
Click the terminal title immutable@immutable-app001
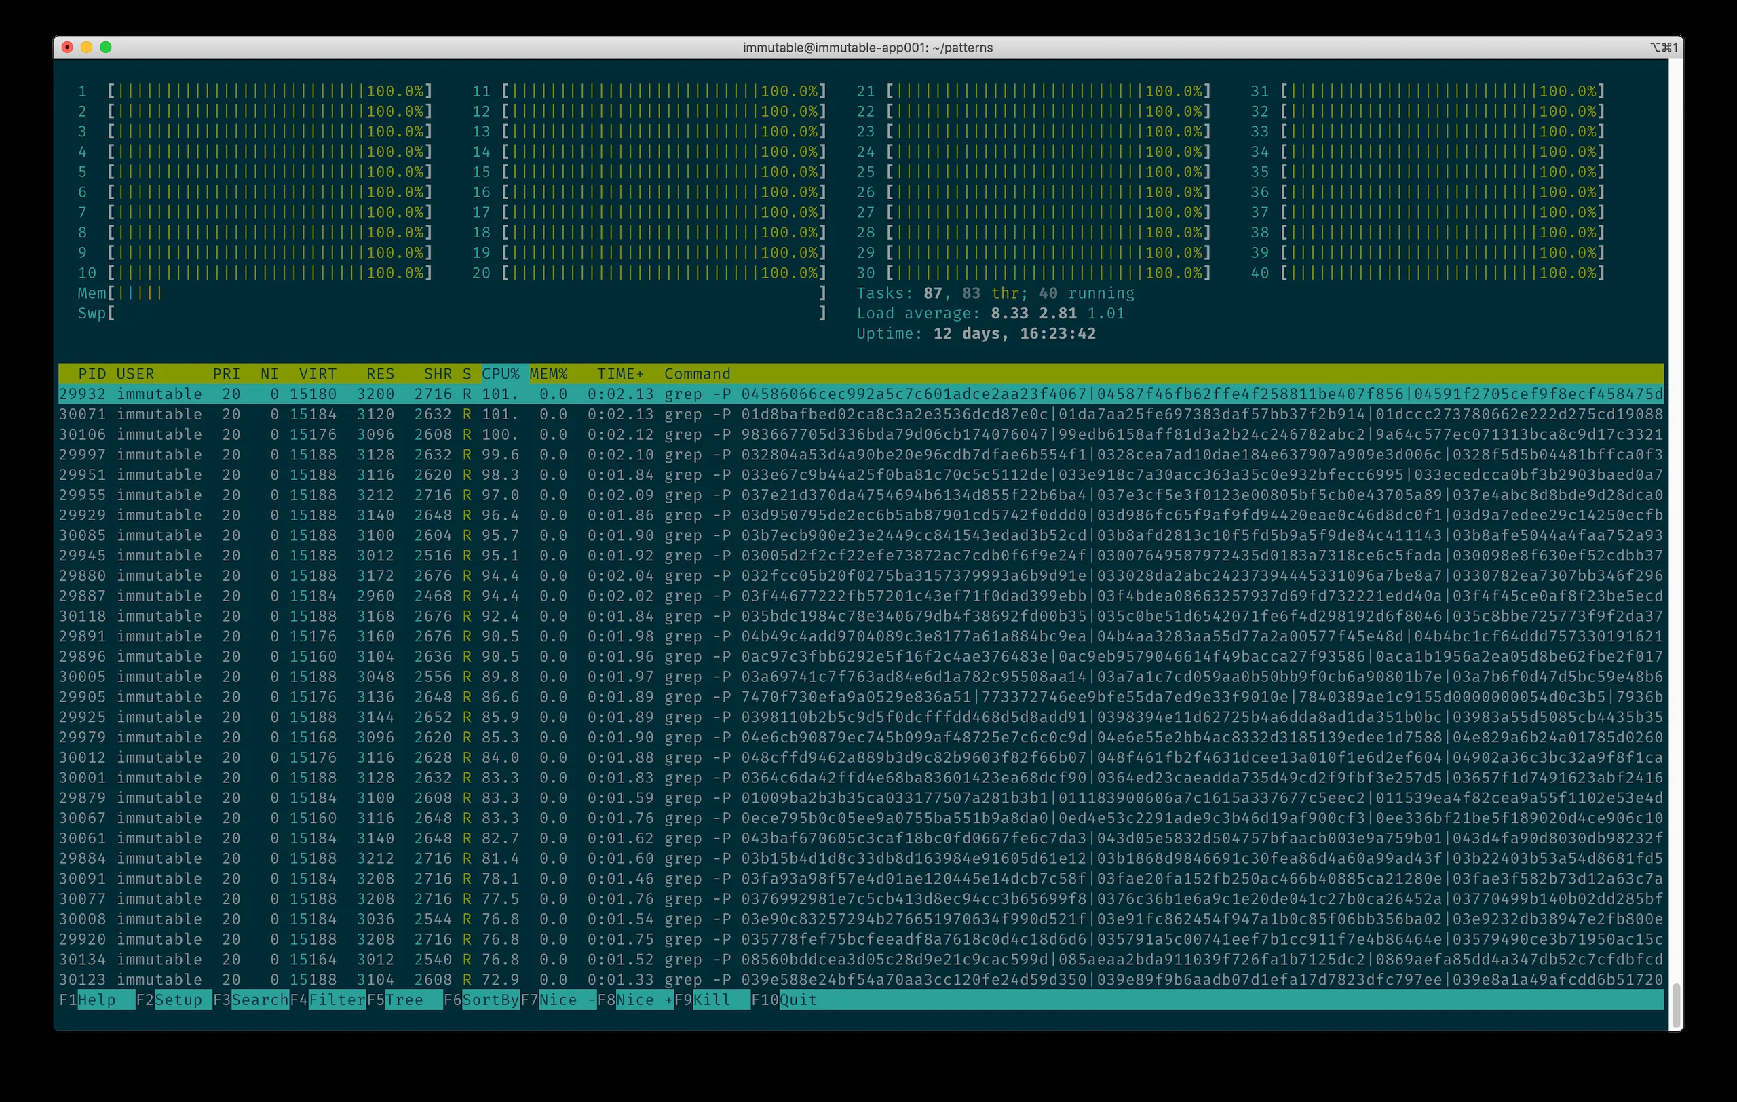pos(868,47)
